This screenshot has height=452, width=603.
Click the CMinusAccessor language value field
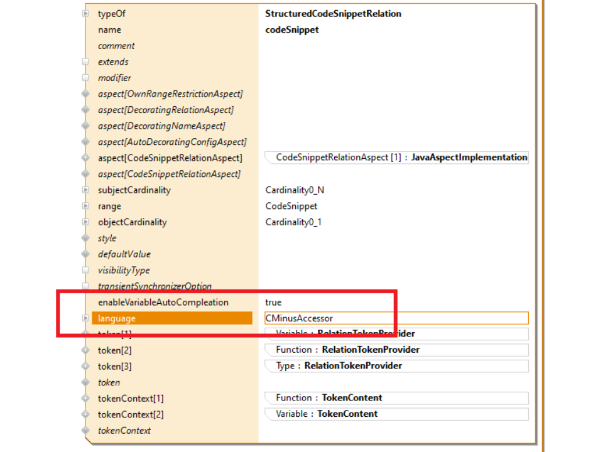396,318
